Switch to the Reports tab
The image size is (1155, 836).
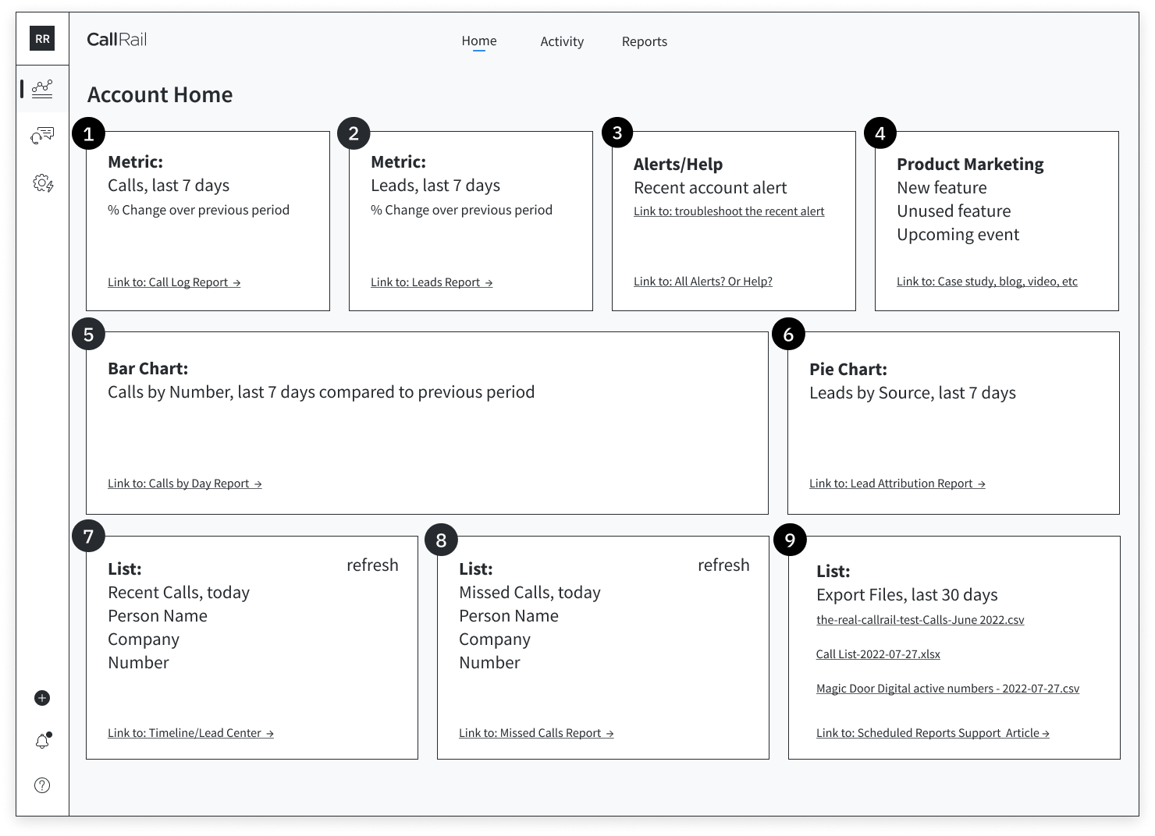point(645,42)
